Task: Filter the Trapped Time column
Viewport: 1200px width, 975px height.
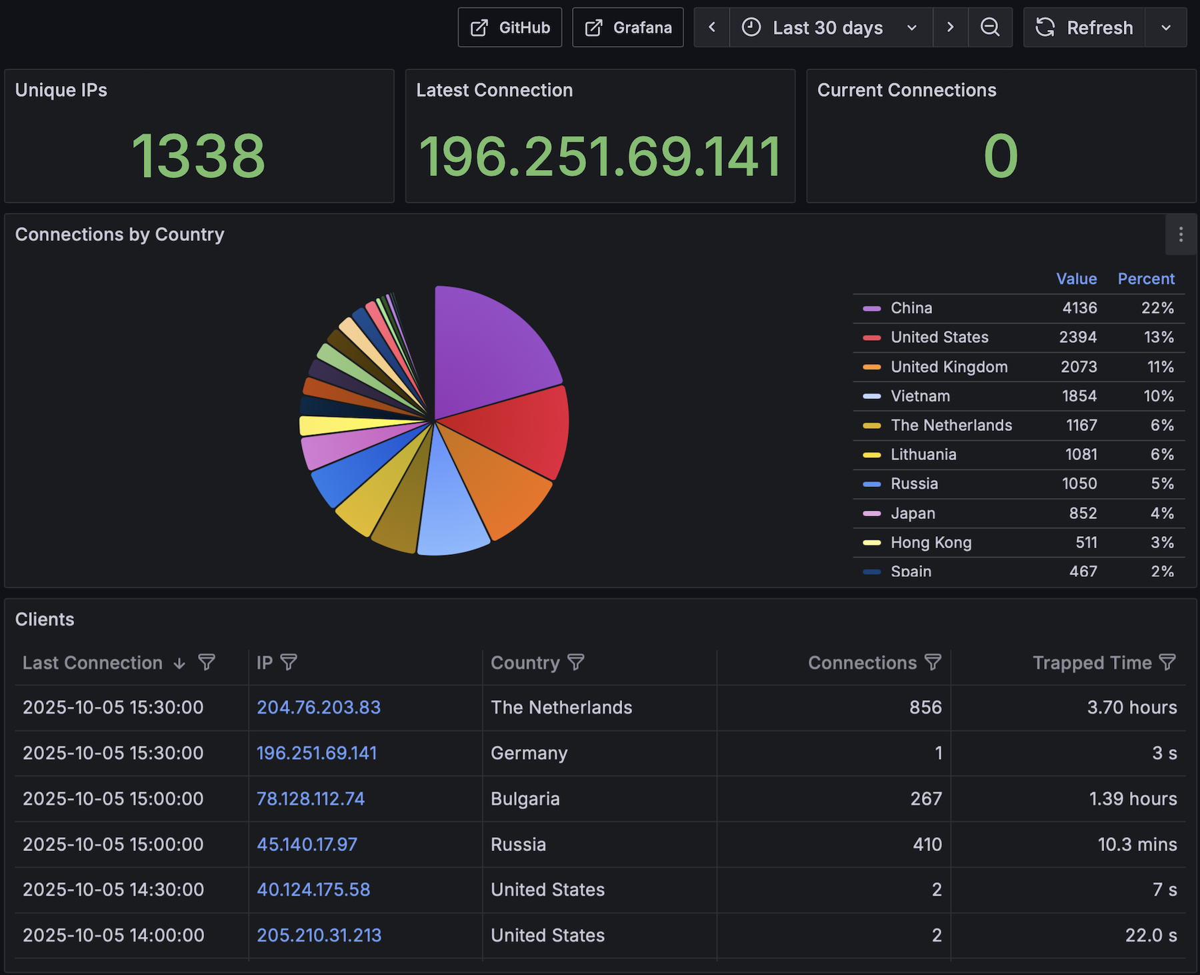Action: pyautogui.click(x=1167, y=662)
